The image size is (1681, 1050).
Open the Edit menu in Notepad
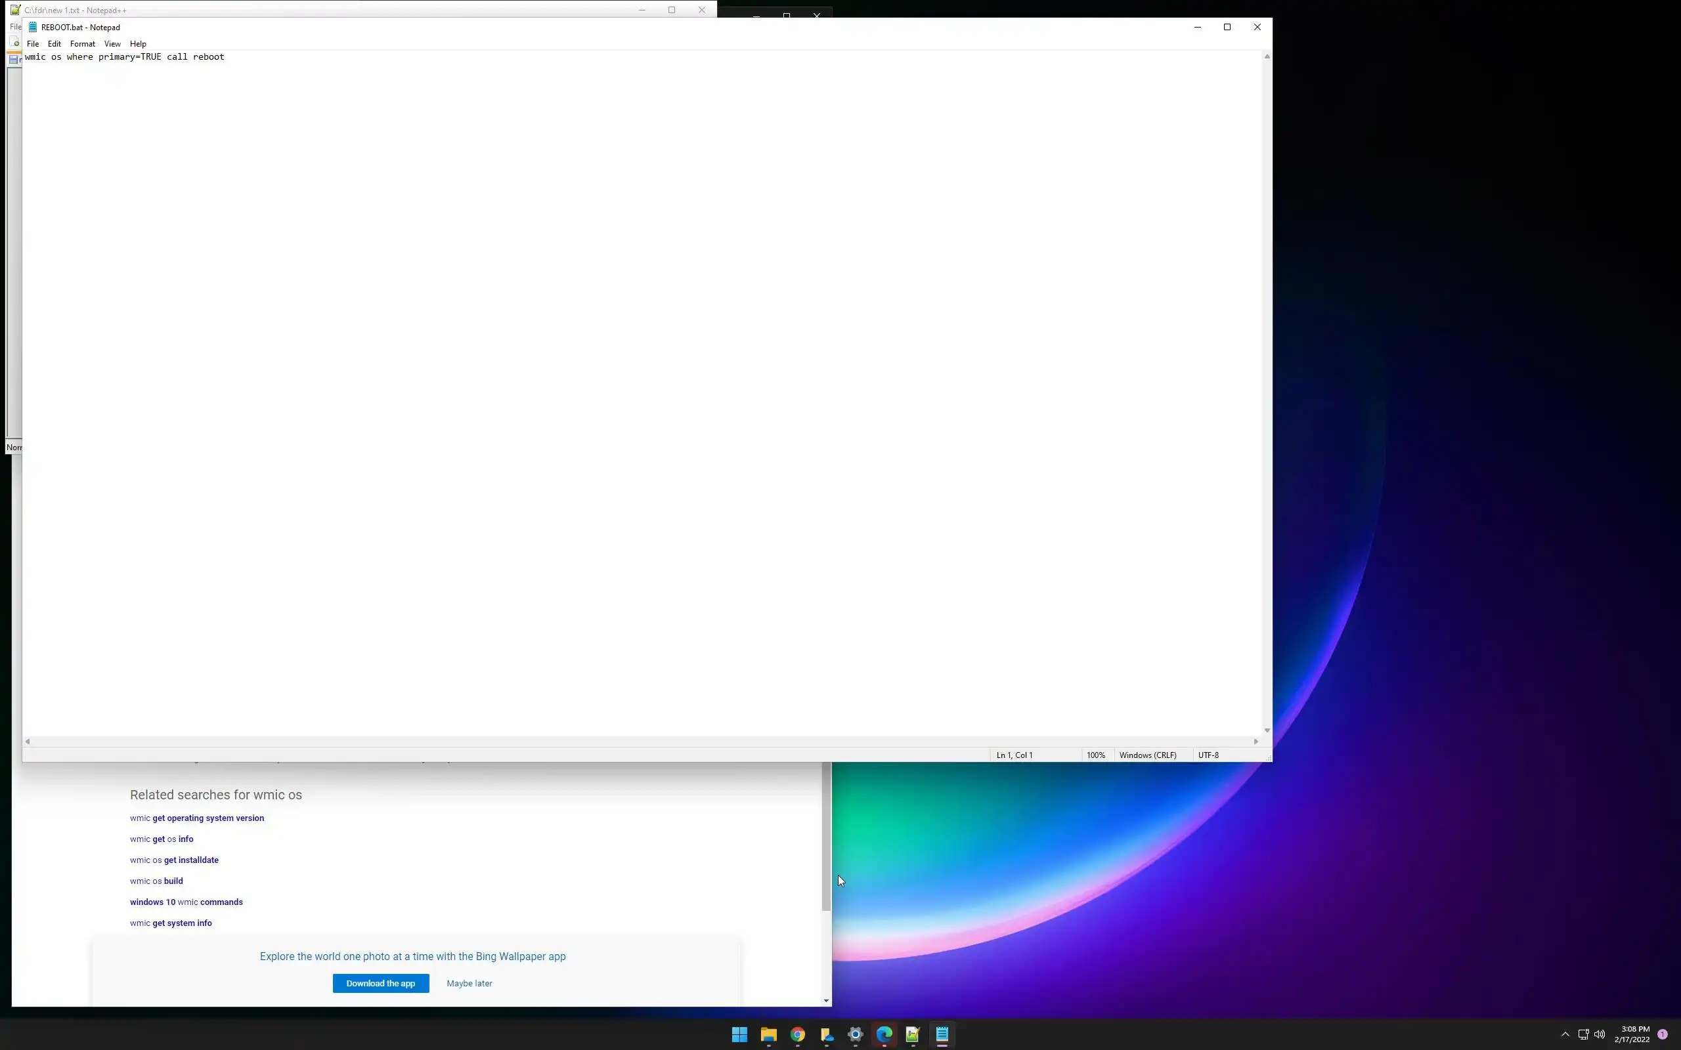pyautogui.click(x=55, y=44)
